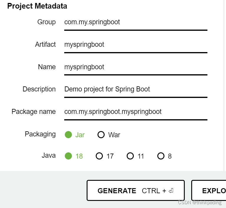The image size is (226, 208).
Task: Choose Java 8 radio option
Action: coord(161,156)
